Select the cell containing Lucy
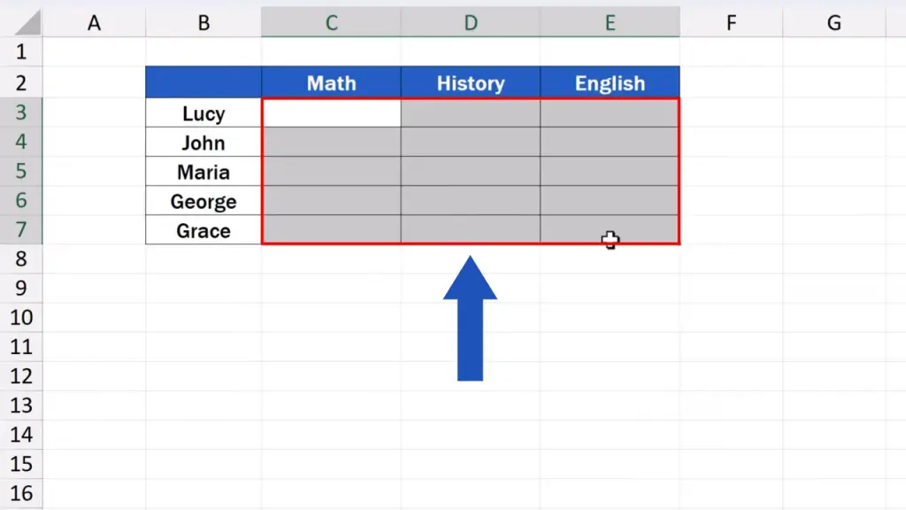 (x=203, y=113)
